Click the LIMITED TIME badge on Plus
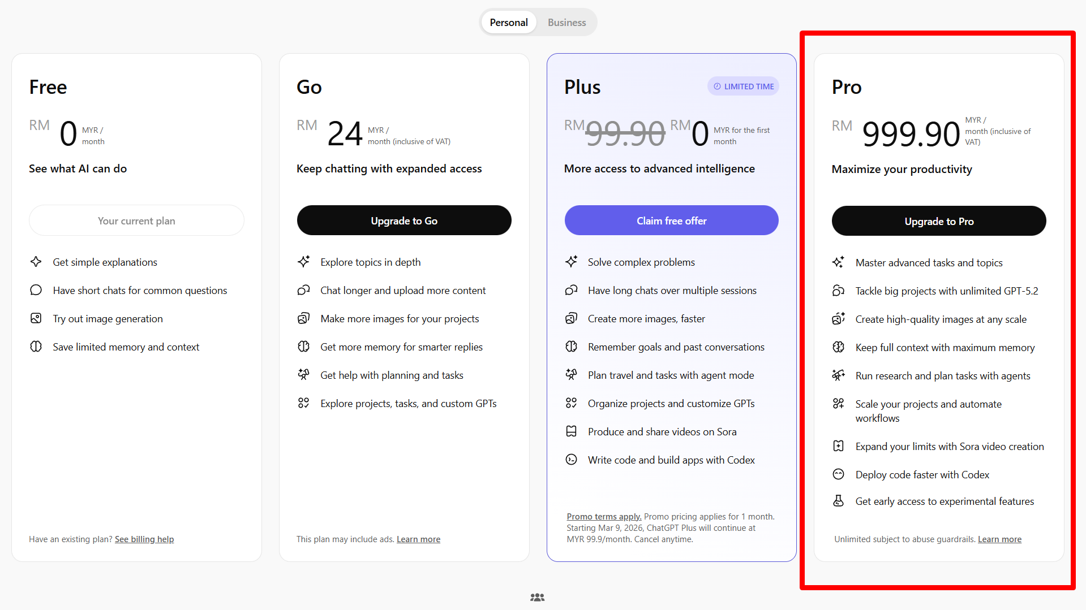The width and height of the screenshot is (1086, 610). (743, 86)
